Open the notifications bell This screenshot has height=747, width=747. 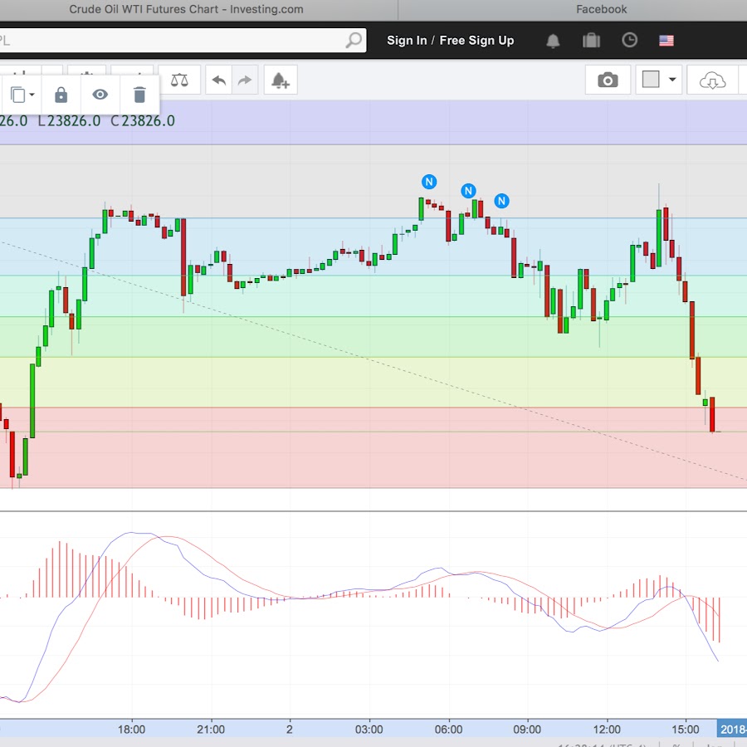(x=553, y=40)
